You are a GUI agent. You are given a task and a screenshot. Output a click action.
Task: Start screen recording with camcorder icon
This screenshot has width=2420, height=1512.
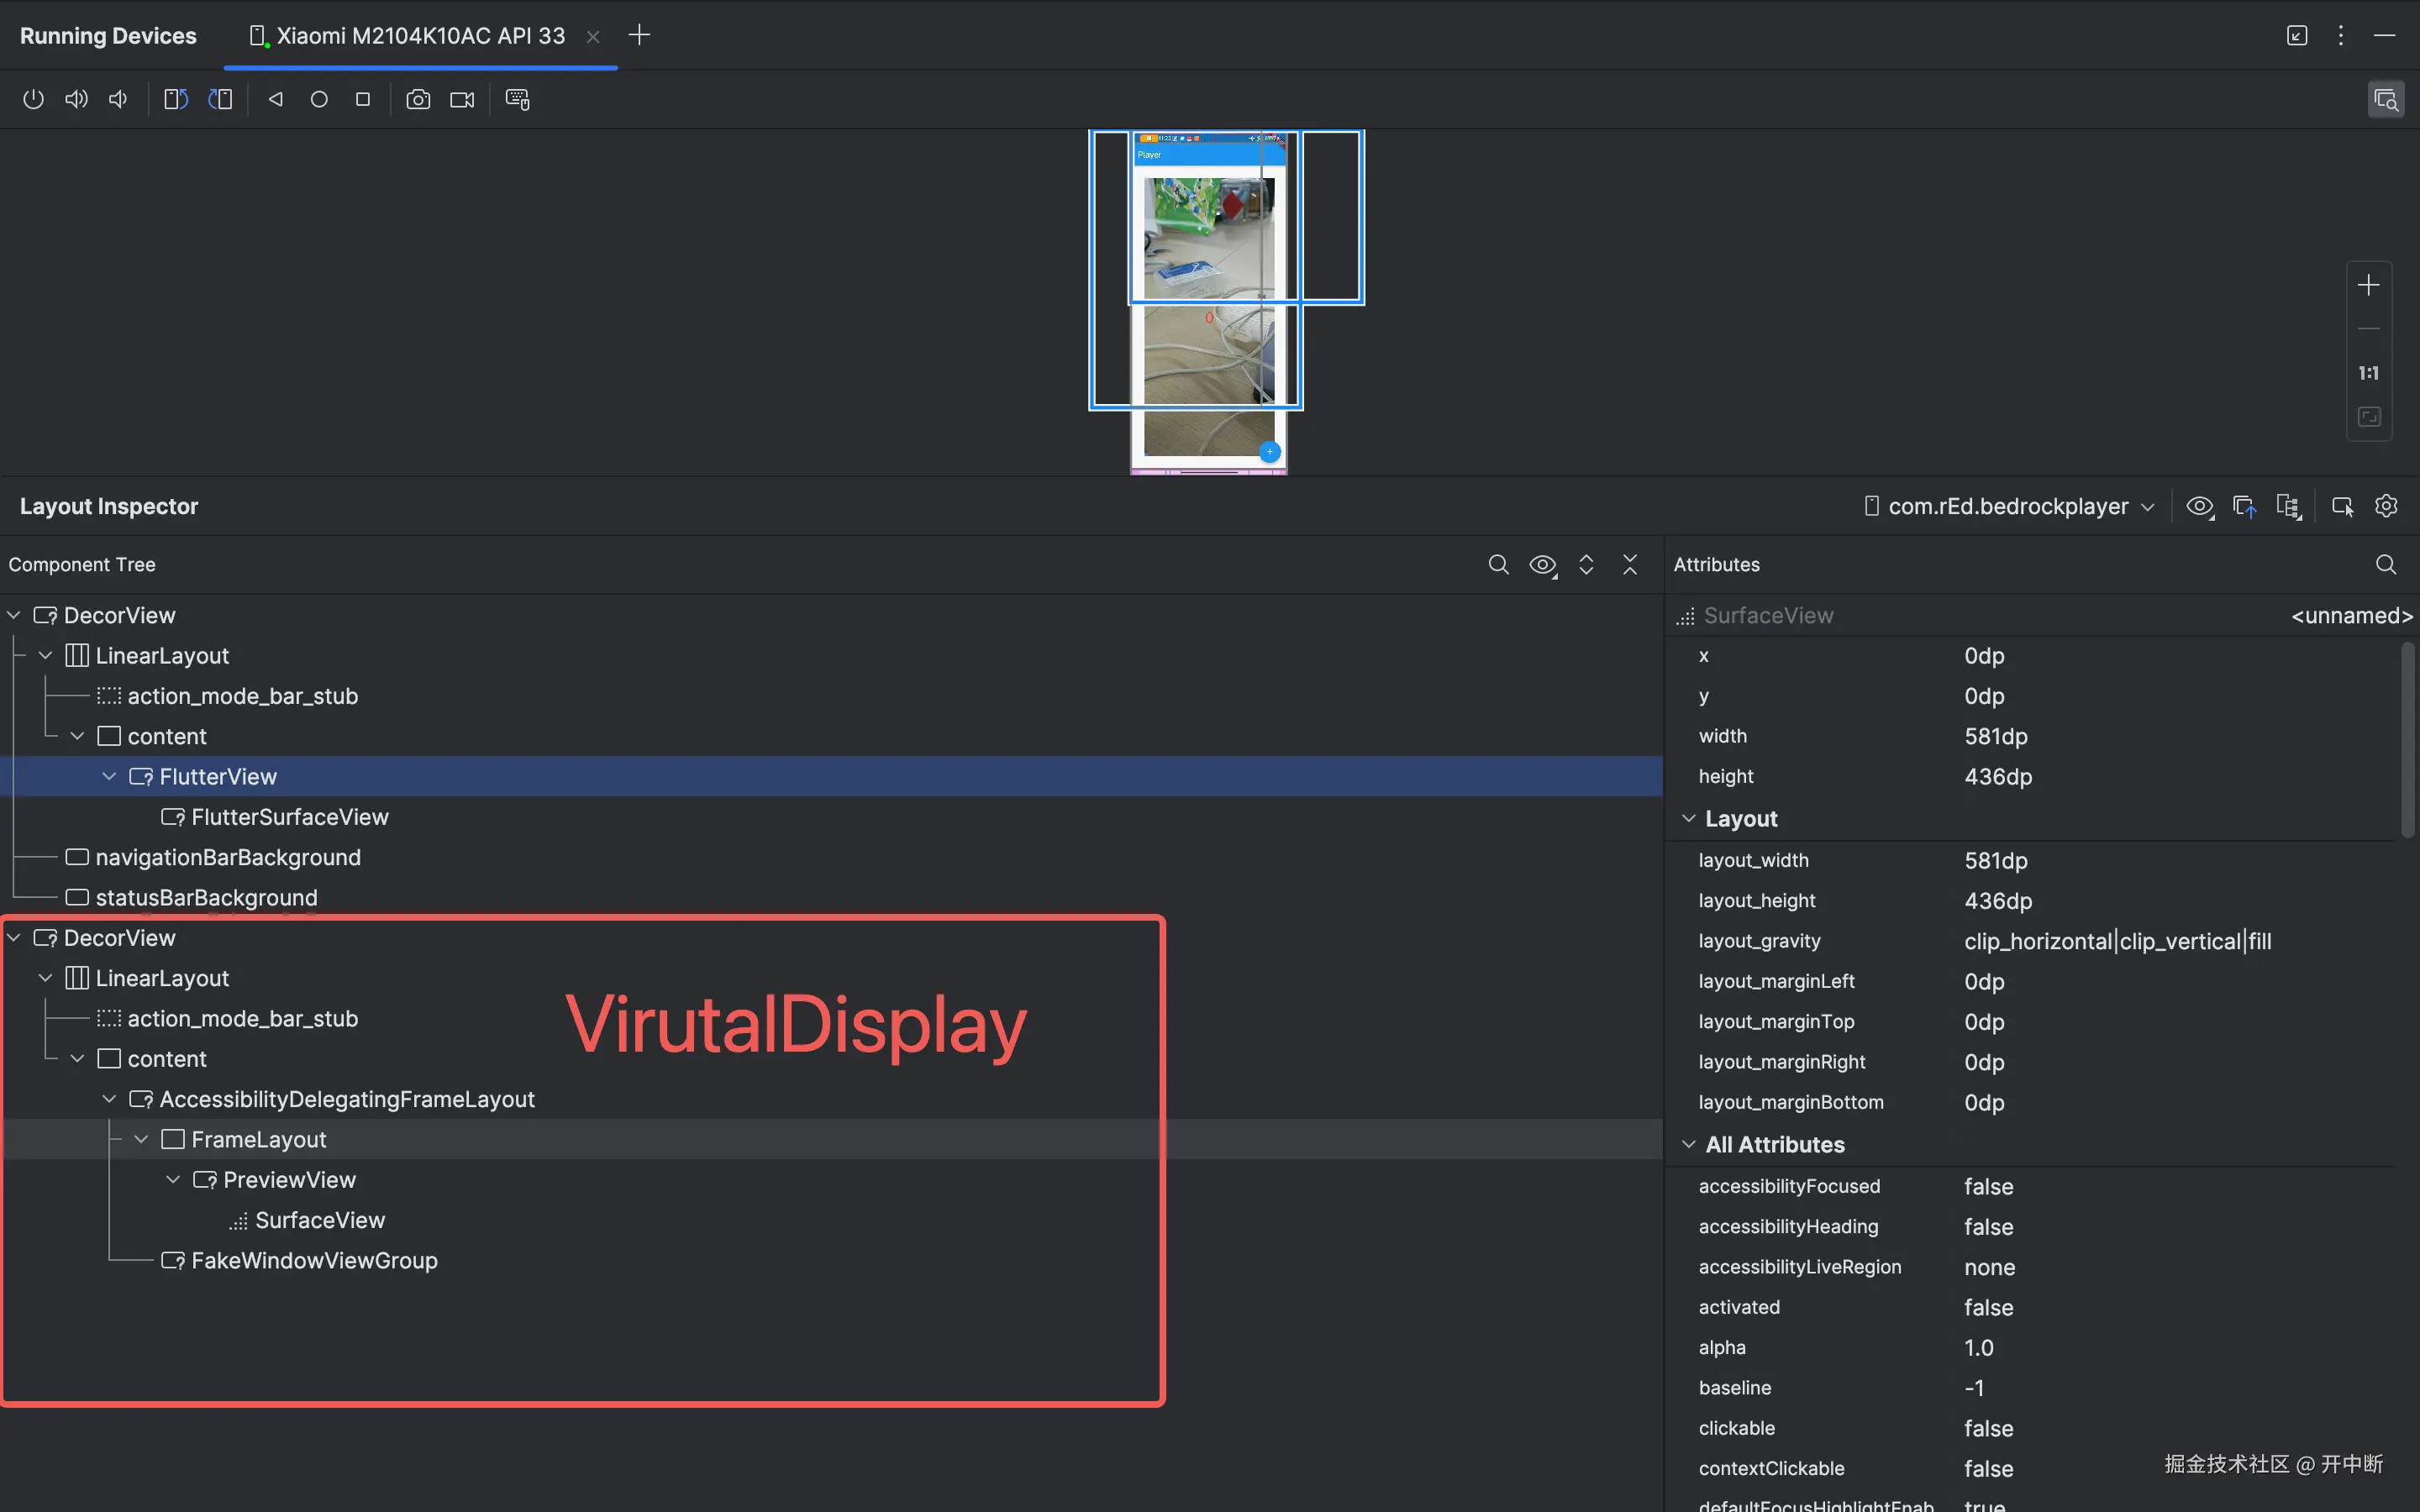(462, 99)
